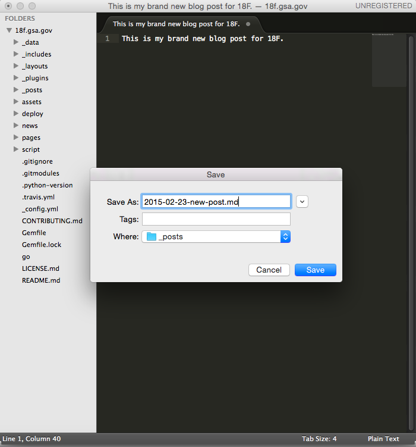416x447 pixels.
Task: Expand the script folder
Action: [x=16, y=149]
